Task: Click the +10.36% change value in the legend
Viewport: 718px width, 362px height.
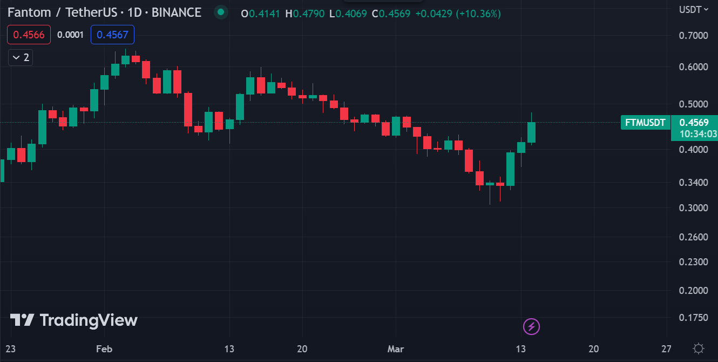Action: (478, 14)
